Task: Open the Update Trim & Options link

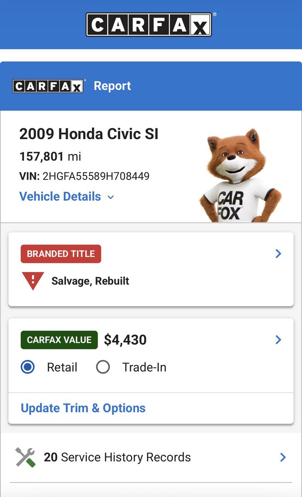Action: pyautogui.click(x=83, y=408)
